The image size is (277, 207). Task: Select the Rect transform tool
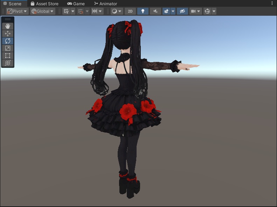tap(8, 56)
